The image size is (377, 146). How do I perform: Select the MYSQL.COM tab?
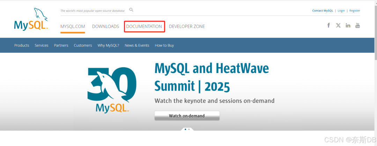[73, 26]
